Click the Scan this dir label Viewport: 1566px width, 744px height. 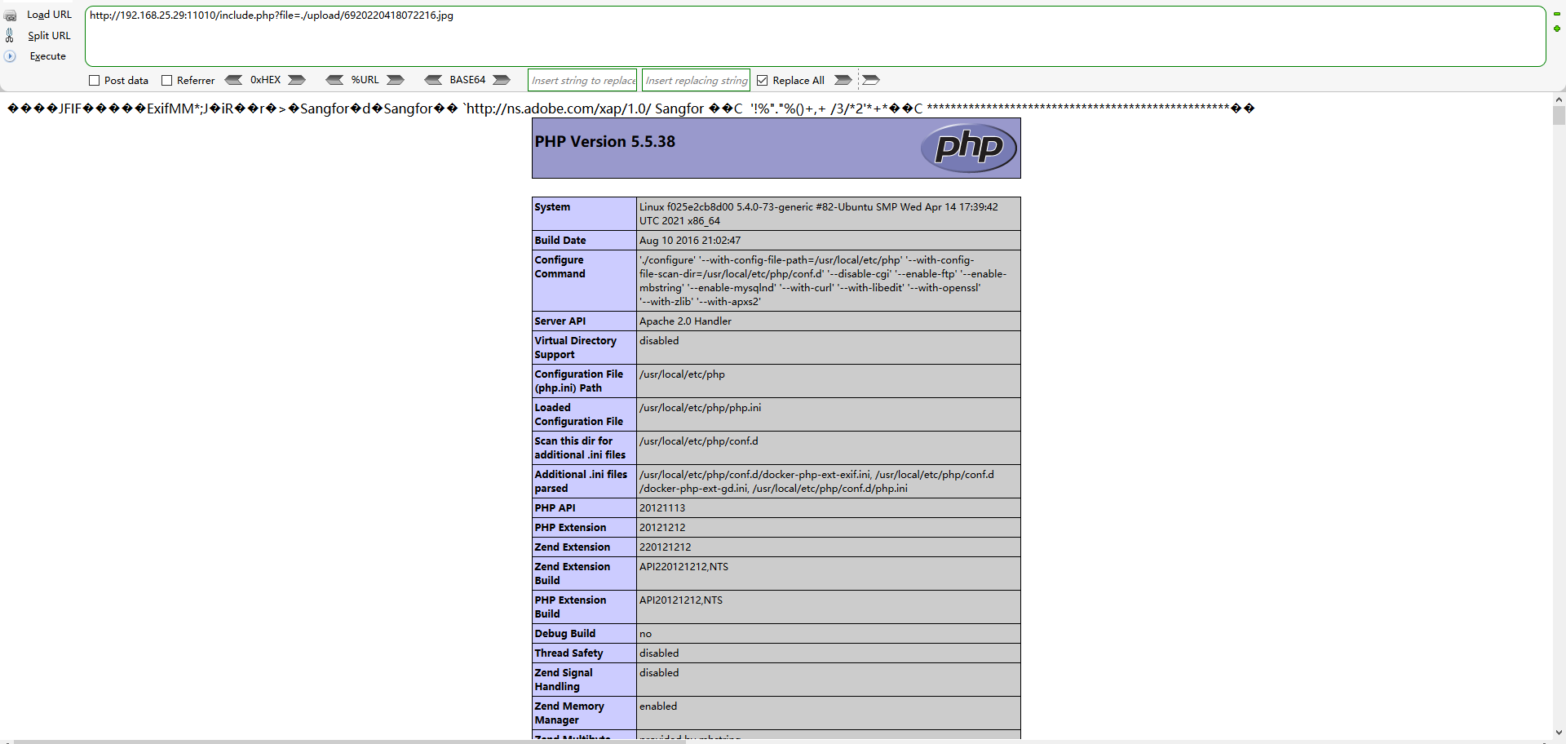(580, 448)
